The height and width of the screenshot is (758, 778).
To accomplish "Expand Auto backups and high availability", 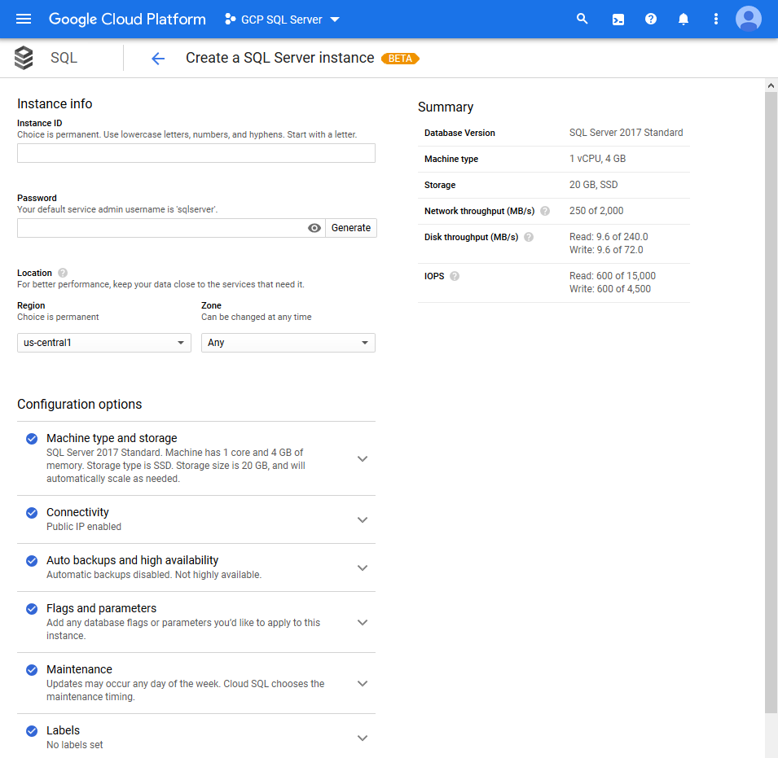I will [x=363, y=567].
